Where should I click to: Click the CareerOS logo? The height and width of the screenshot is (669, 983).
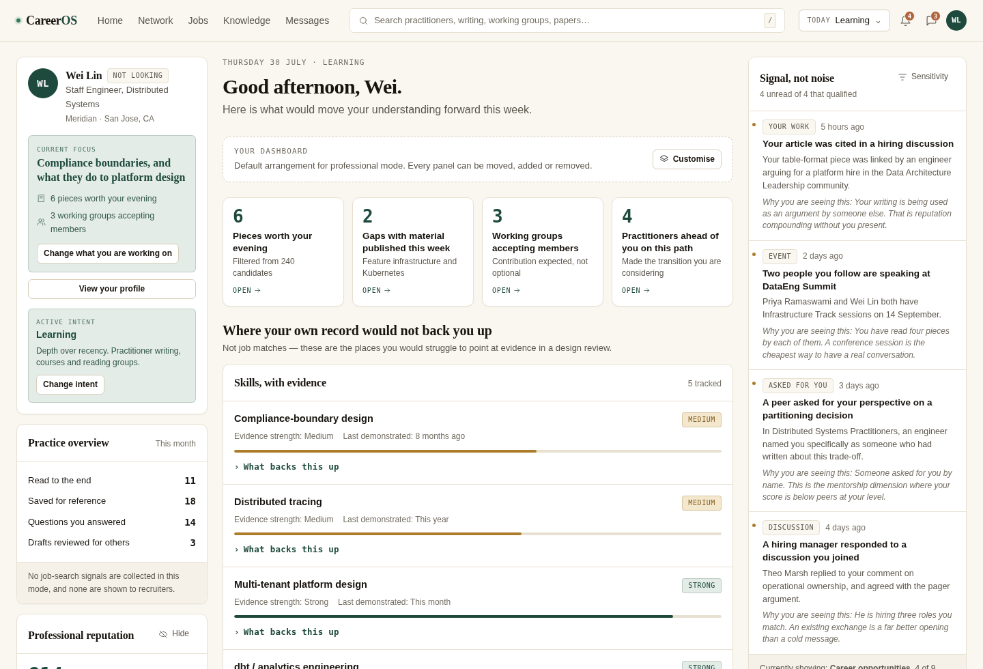tap(46, 20)
